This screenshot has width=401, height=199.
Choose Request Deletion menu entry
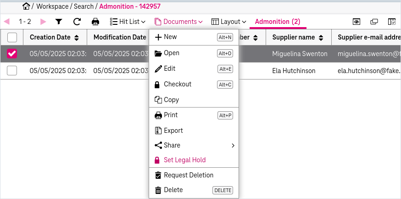[x=194, y=175]
